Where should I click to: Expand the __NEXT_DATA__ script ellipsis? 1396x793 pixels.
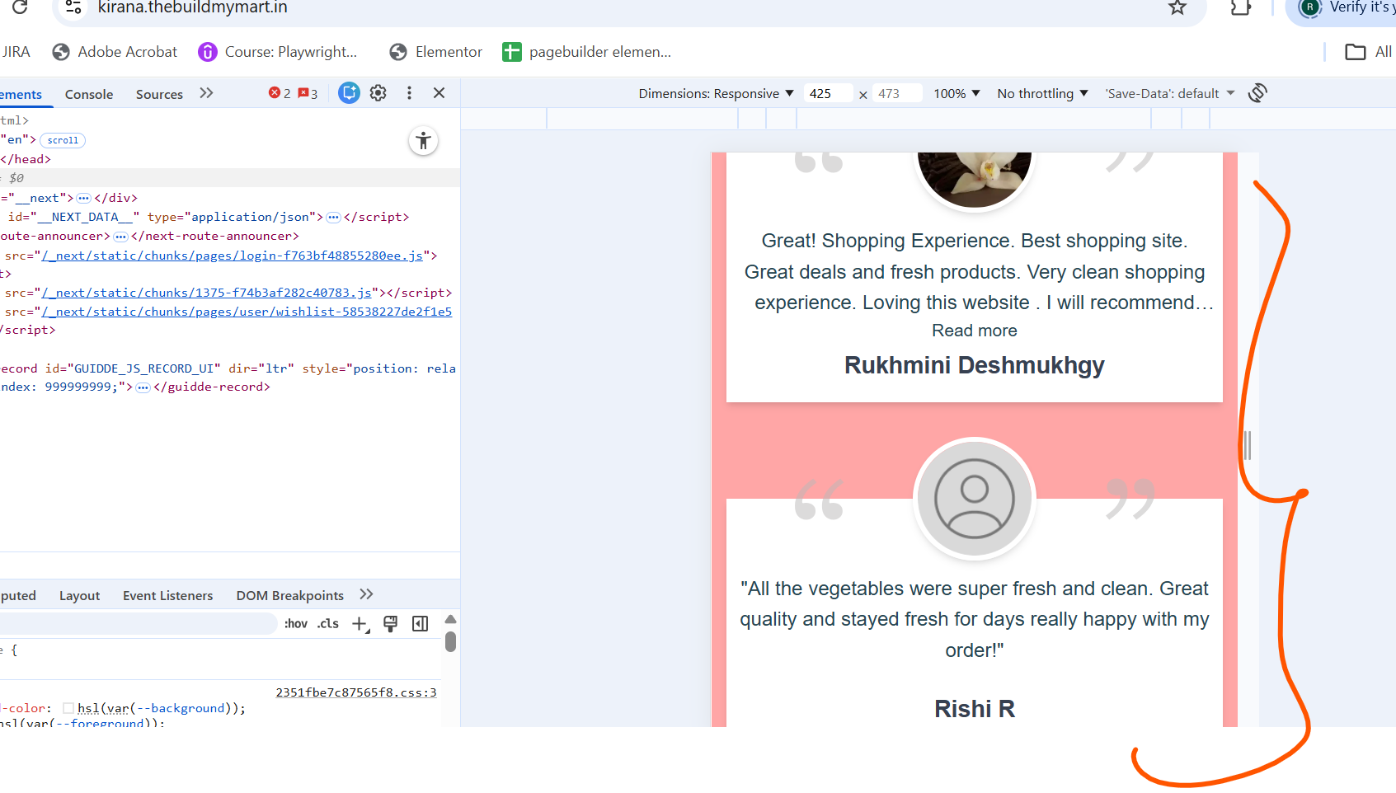333,218
